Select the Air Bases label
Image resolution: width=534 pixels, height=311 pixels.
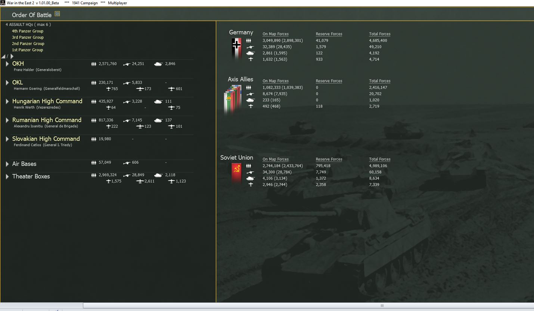24,164
